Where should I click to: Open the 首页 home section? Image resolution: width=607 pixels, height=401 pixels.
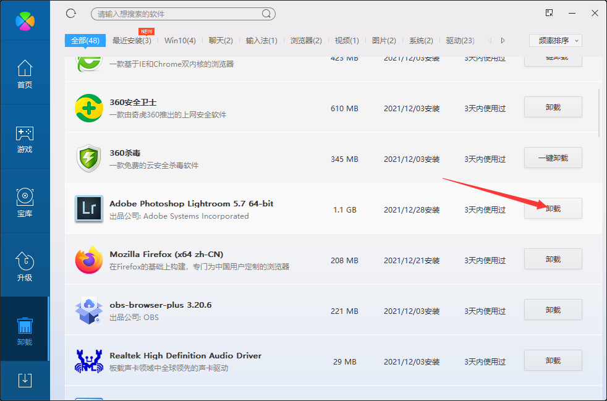(x=25, y=74)
